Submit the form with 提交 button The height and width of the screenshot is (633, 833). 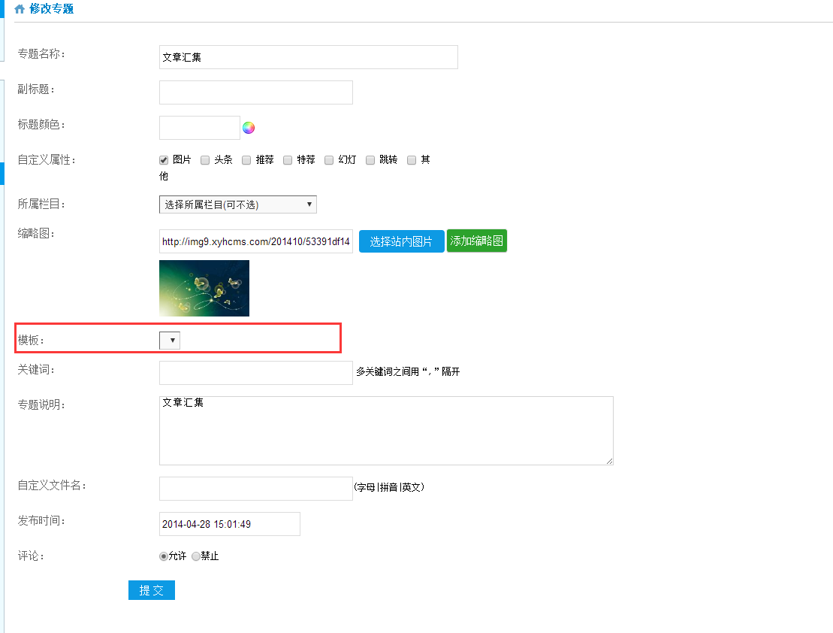tap(152, 590)
